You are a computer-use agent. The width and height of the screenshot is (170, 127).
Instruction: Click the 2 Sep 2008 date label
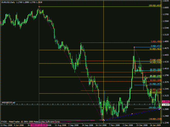pos(73,125)
